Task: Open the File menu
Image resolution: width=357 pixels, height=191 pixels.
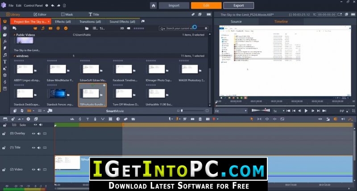Action: tap(11, 5)
